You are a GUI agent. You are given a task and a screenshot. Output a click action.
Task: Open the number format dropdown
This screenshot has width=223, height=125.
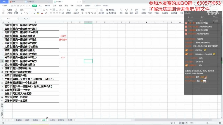pos(96,10)
